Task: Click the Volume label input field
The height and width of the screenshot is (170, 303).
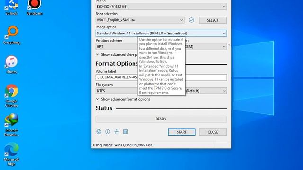Action: (161, 77)
